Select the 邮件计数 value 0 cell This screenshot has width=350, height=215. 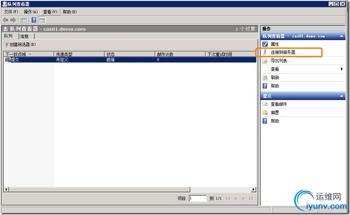click(x=158, y=60)
